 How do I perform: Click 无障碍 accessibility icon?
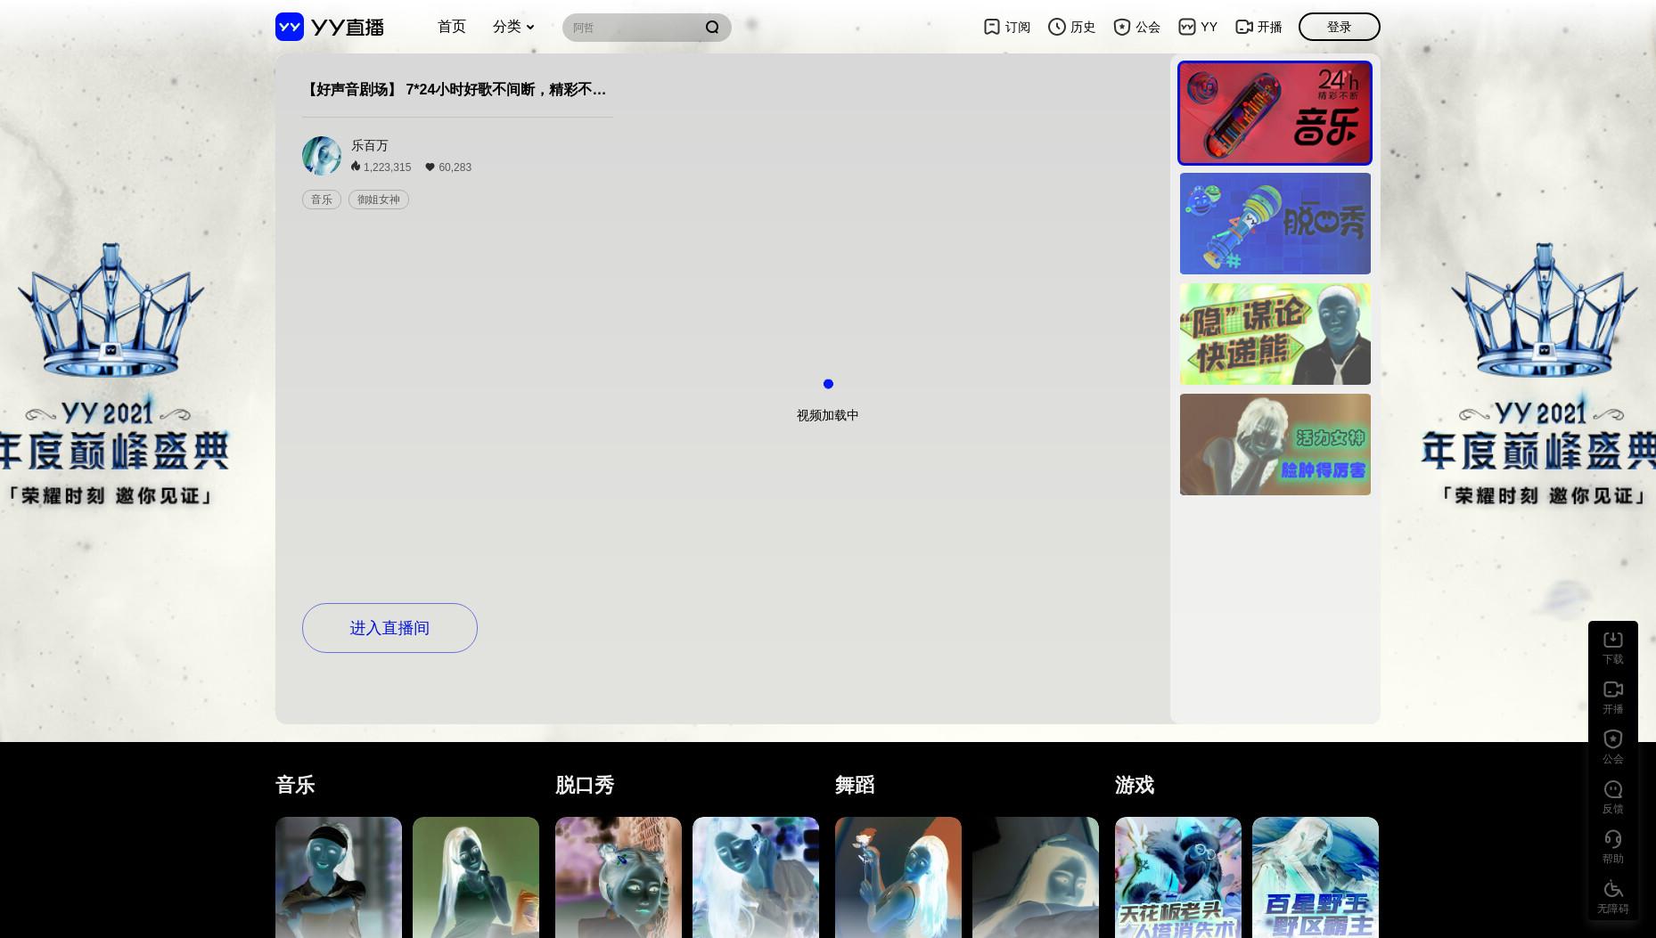click(1613, 889)
